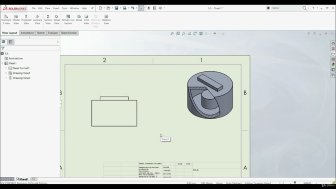Open dropdown arrow next to New

[x=104, y=8]
